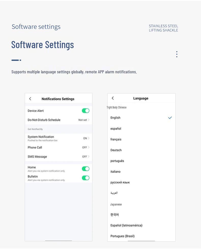Click the Software settings light heading
Image resolution: width=201 pixels, height=249 pixels.
(x=36, y=27)
